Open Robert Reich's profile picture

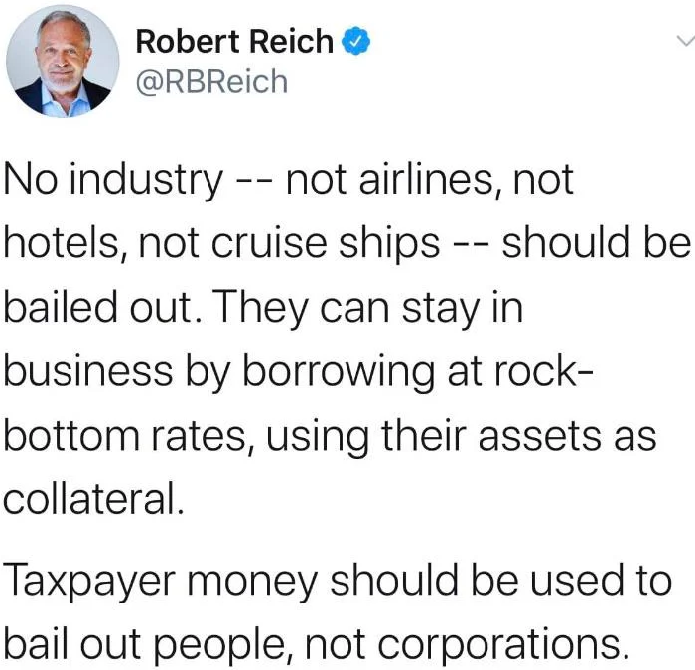coord(63,62)
